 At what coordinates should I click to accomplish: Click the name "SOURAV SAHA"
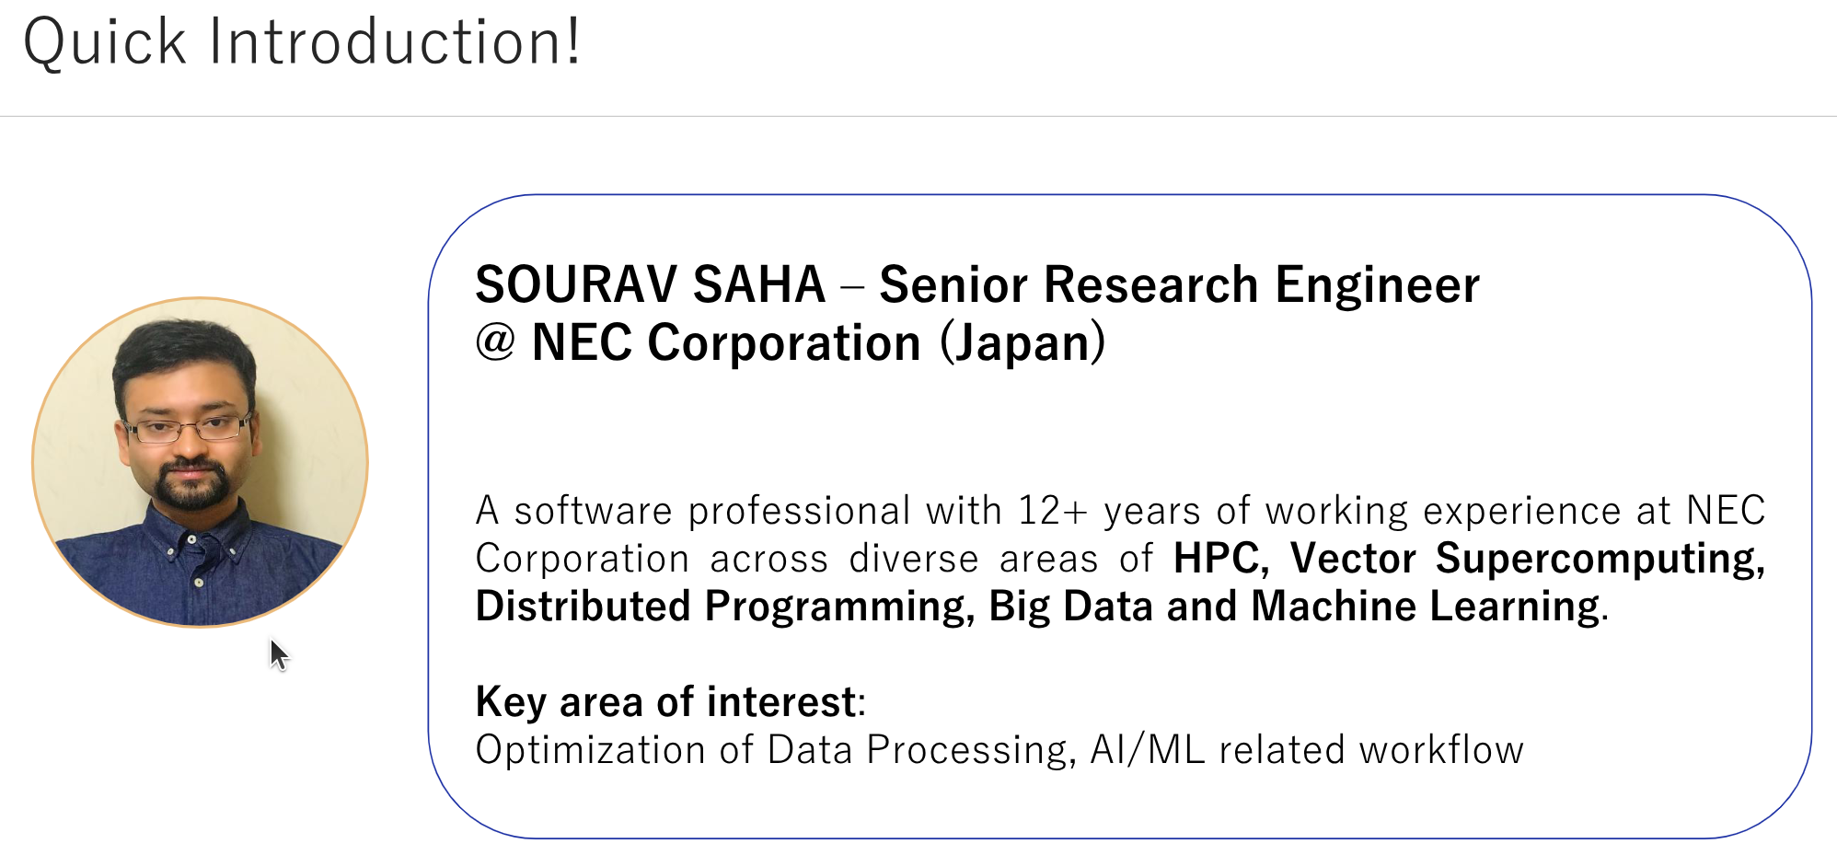tap(650, 284)
